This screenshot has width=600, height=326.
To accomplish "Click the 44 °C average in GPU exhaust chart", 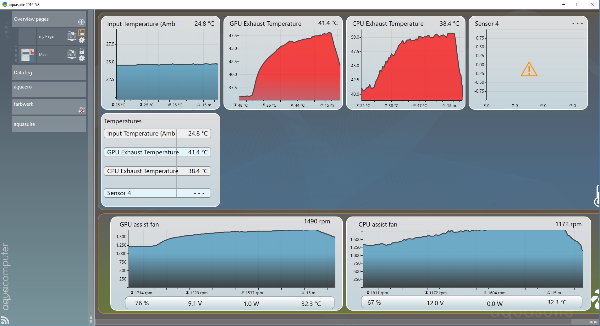I will (298, 105).
